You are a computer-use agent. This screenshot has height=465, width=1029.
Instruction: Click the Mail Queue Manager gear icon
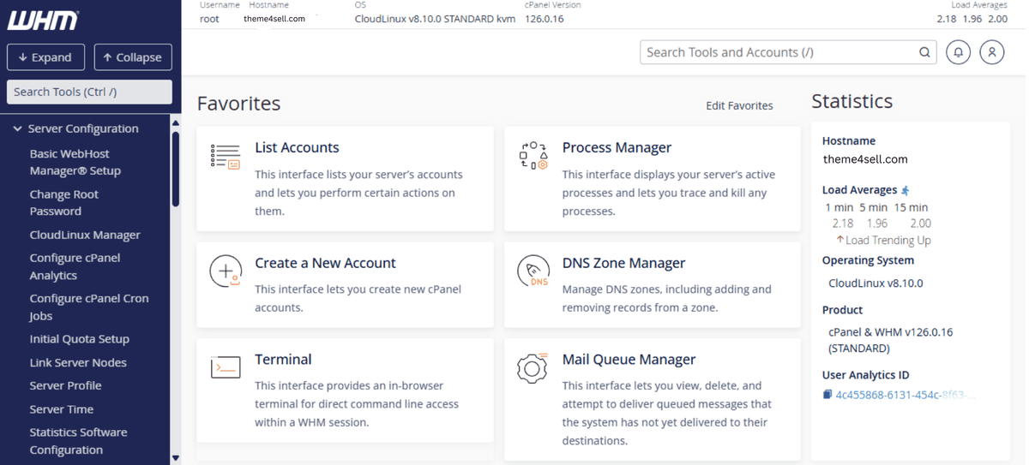533,368
